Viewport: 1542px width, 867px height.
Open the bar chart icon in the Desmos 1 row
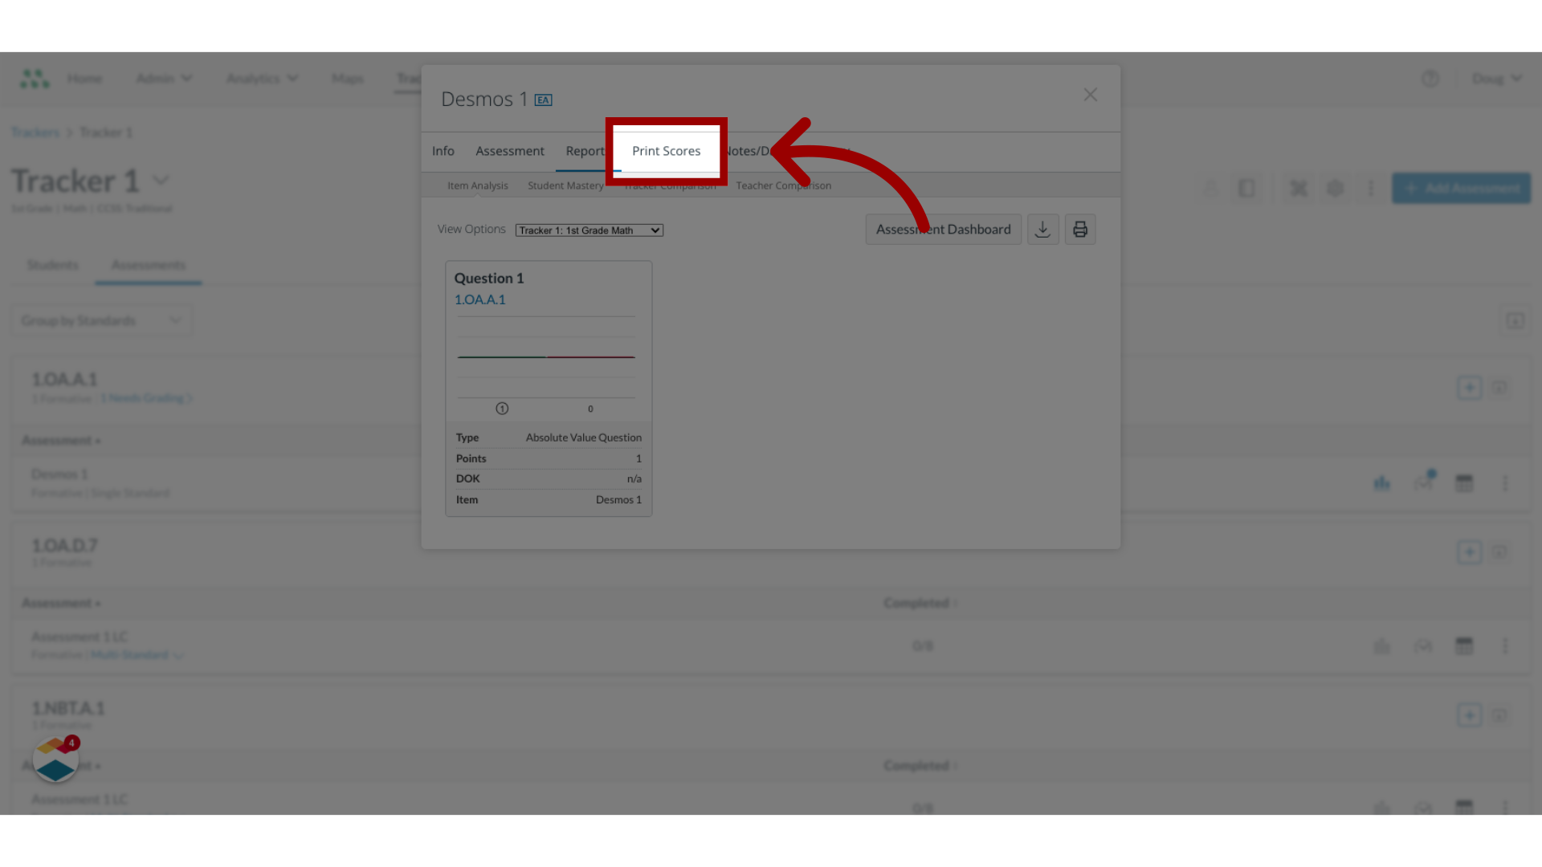1381,482
